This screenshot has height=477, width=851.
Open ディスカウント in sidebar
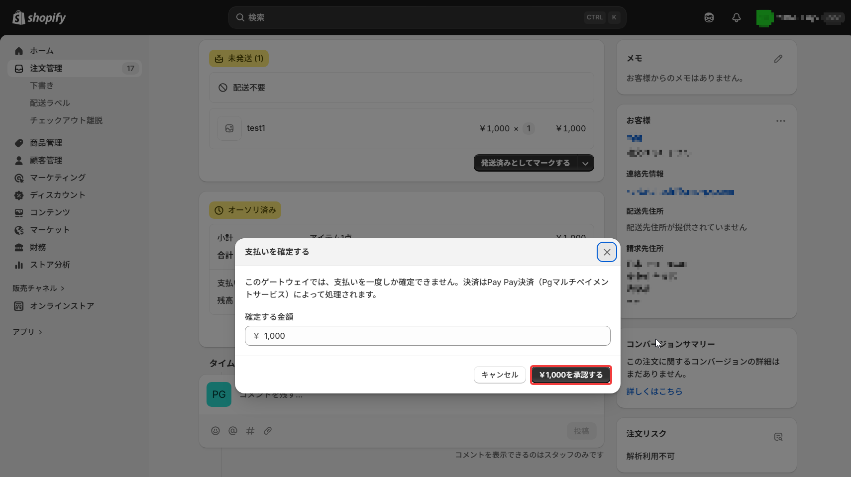pyautogui.click(x=58, y=195)
